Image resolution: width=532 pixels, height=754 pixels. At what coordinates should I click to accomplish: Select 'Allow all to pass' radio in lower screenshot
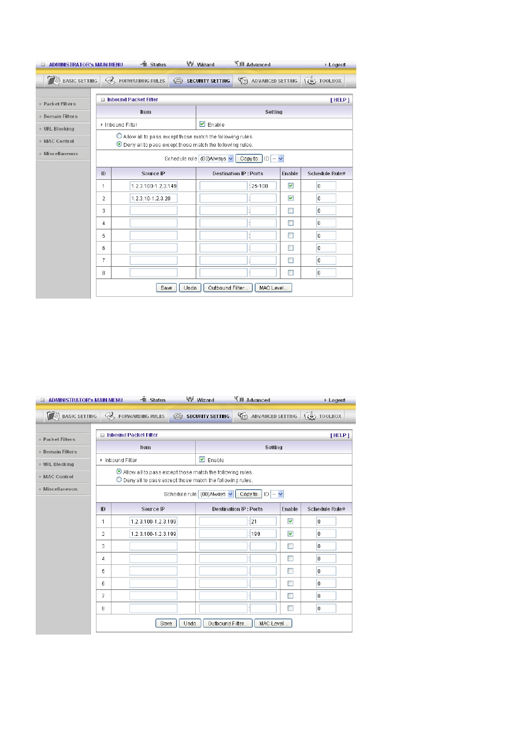pos(119,471)
